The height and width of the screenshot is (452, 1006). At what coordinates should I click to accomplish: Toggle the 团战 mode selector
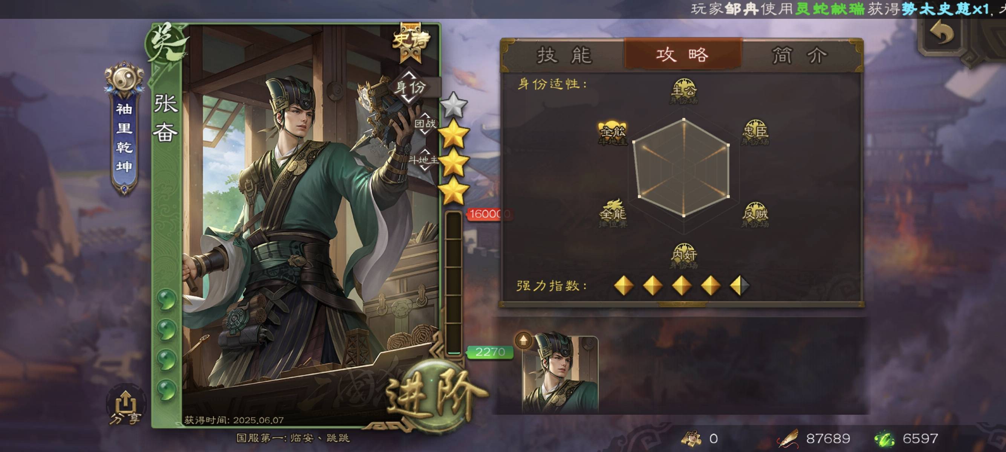click(425, 124)
